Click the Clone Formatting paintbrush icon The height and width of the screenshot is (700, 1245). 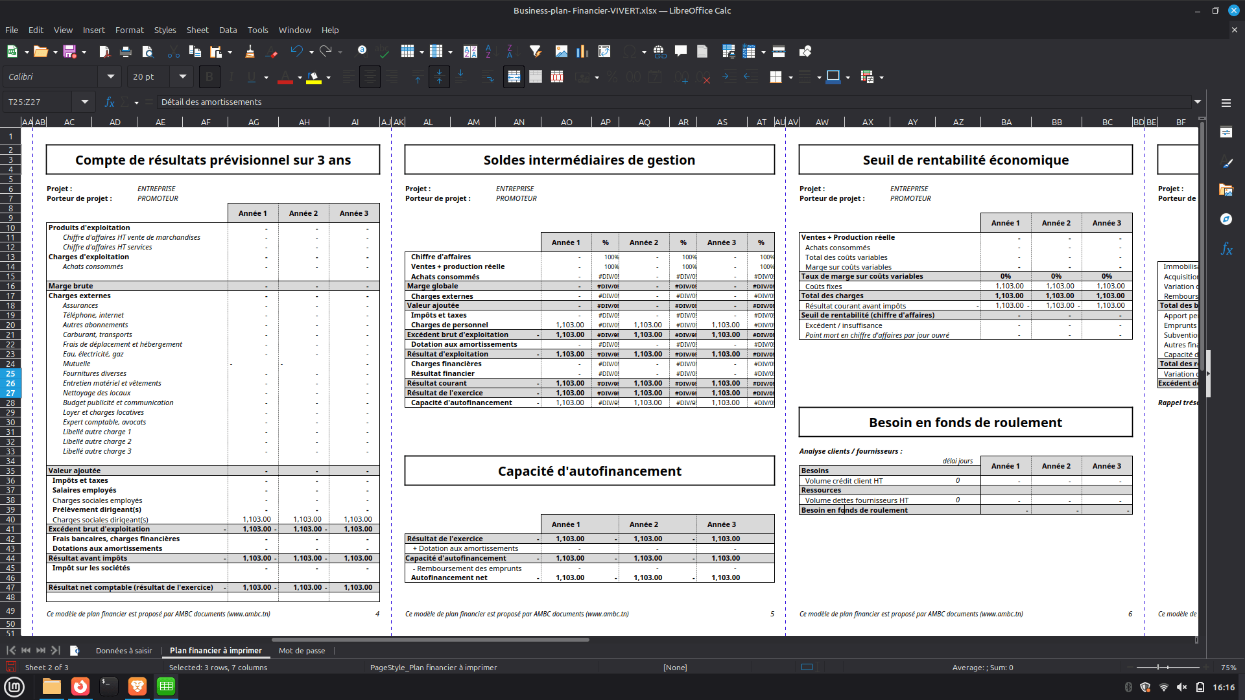250,52
